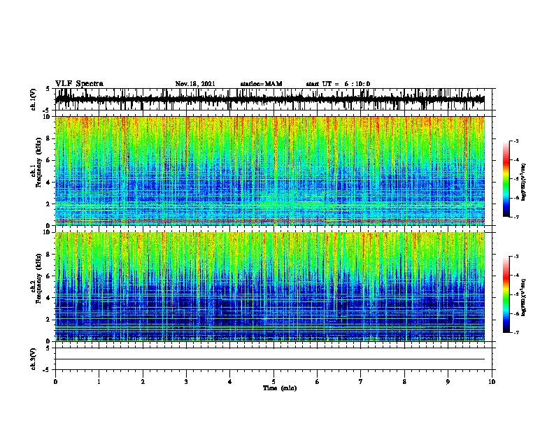Click the ch.1 Frequency (kHz) axis label

[x=36, y=162]
